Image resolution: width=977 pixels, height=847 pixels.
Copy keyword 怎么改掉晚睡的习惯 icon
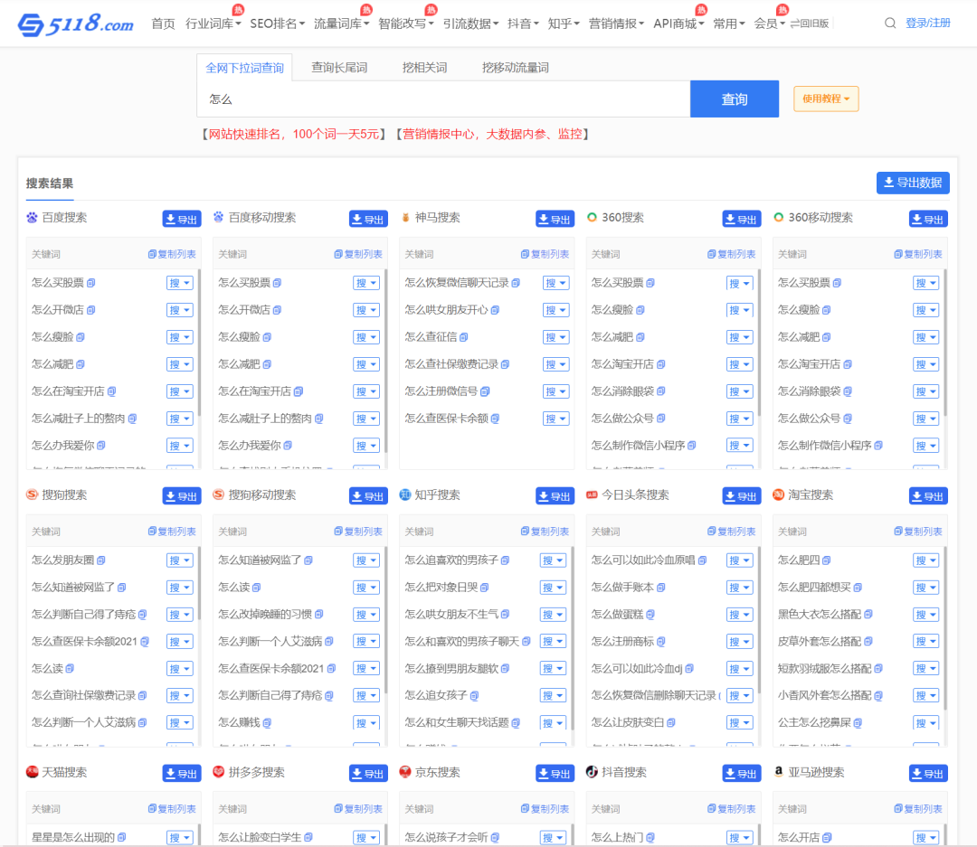coord(319,614)
